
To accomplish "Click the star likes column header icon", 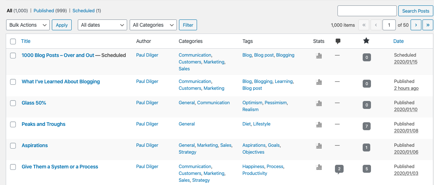I will pyautogui.click(x=366, y=41).
